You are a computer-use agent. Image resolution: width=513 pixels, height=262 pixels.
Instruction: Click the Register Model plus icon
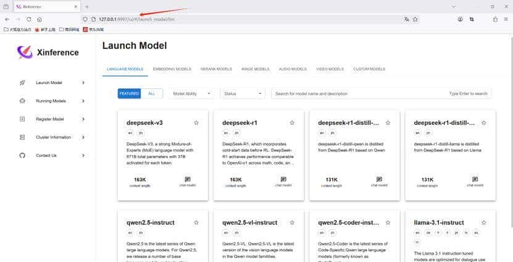tap(22, 119)
